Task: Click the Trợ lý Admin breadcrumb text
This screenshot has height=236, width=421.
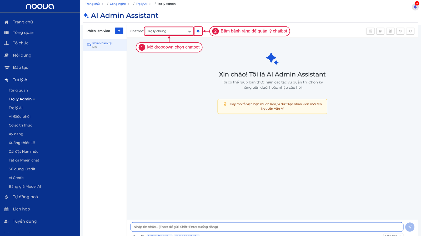Action: (x=167, y=4)
